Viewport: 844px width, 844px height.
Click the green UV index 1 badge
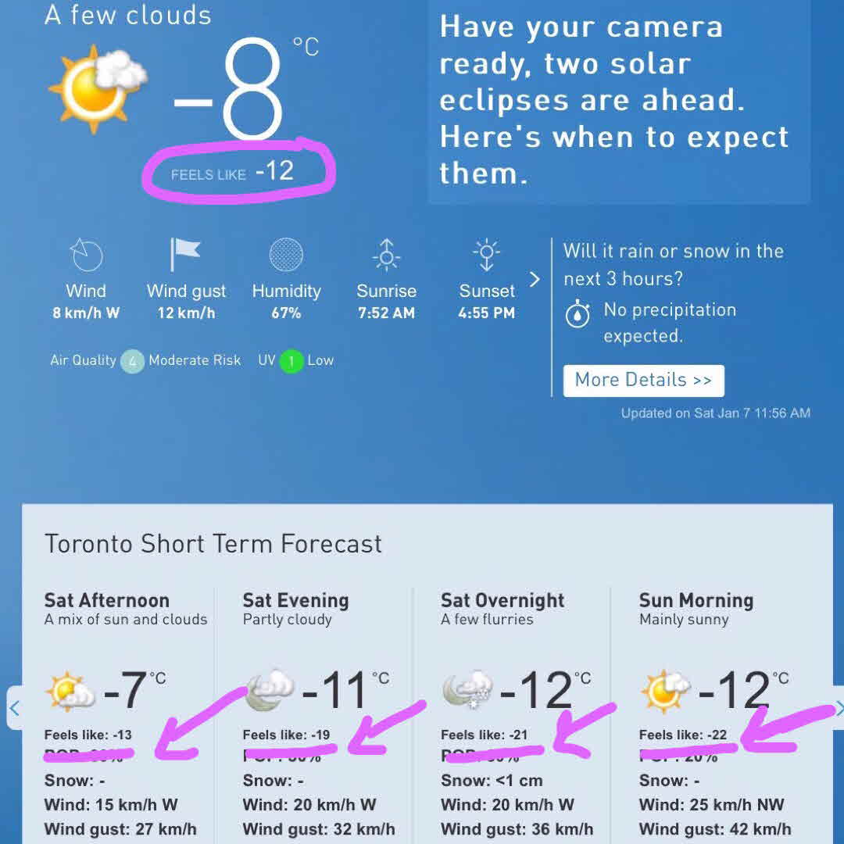(x=291, y=361)
